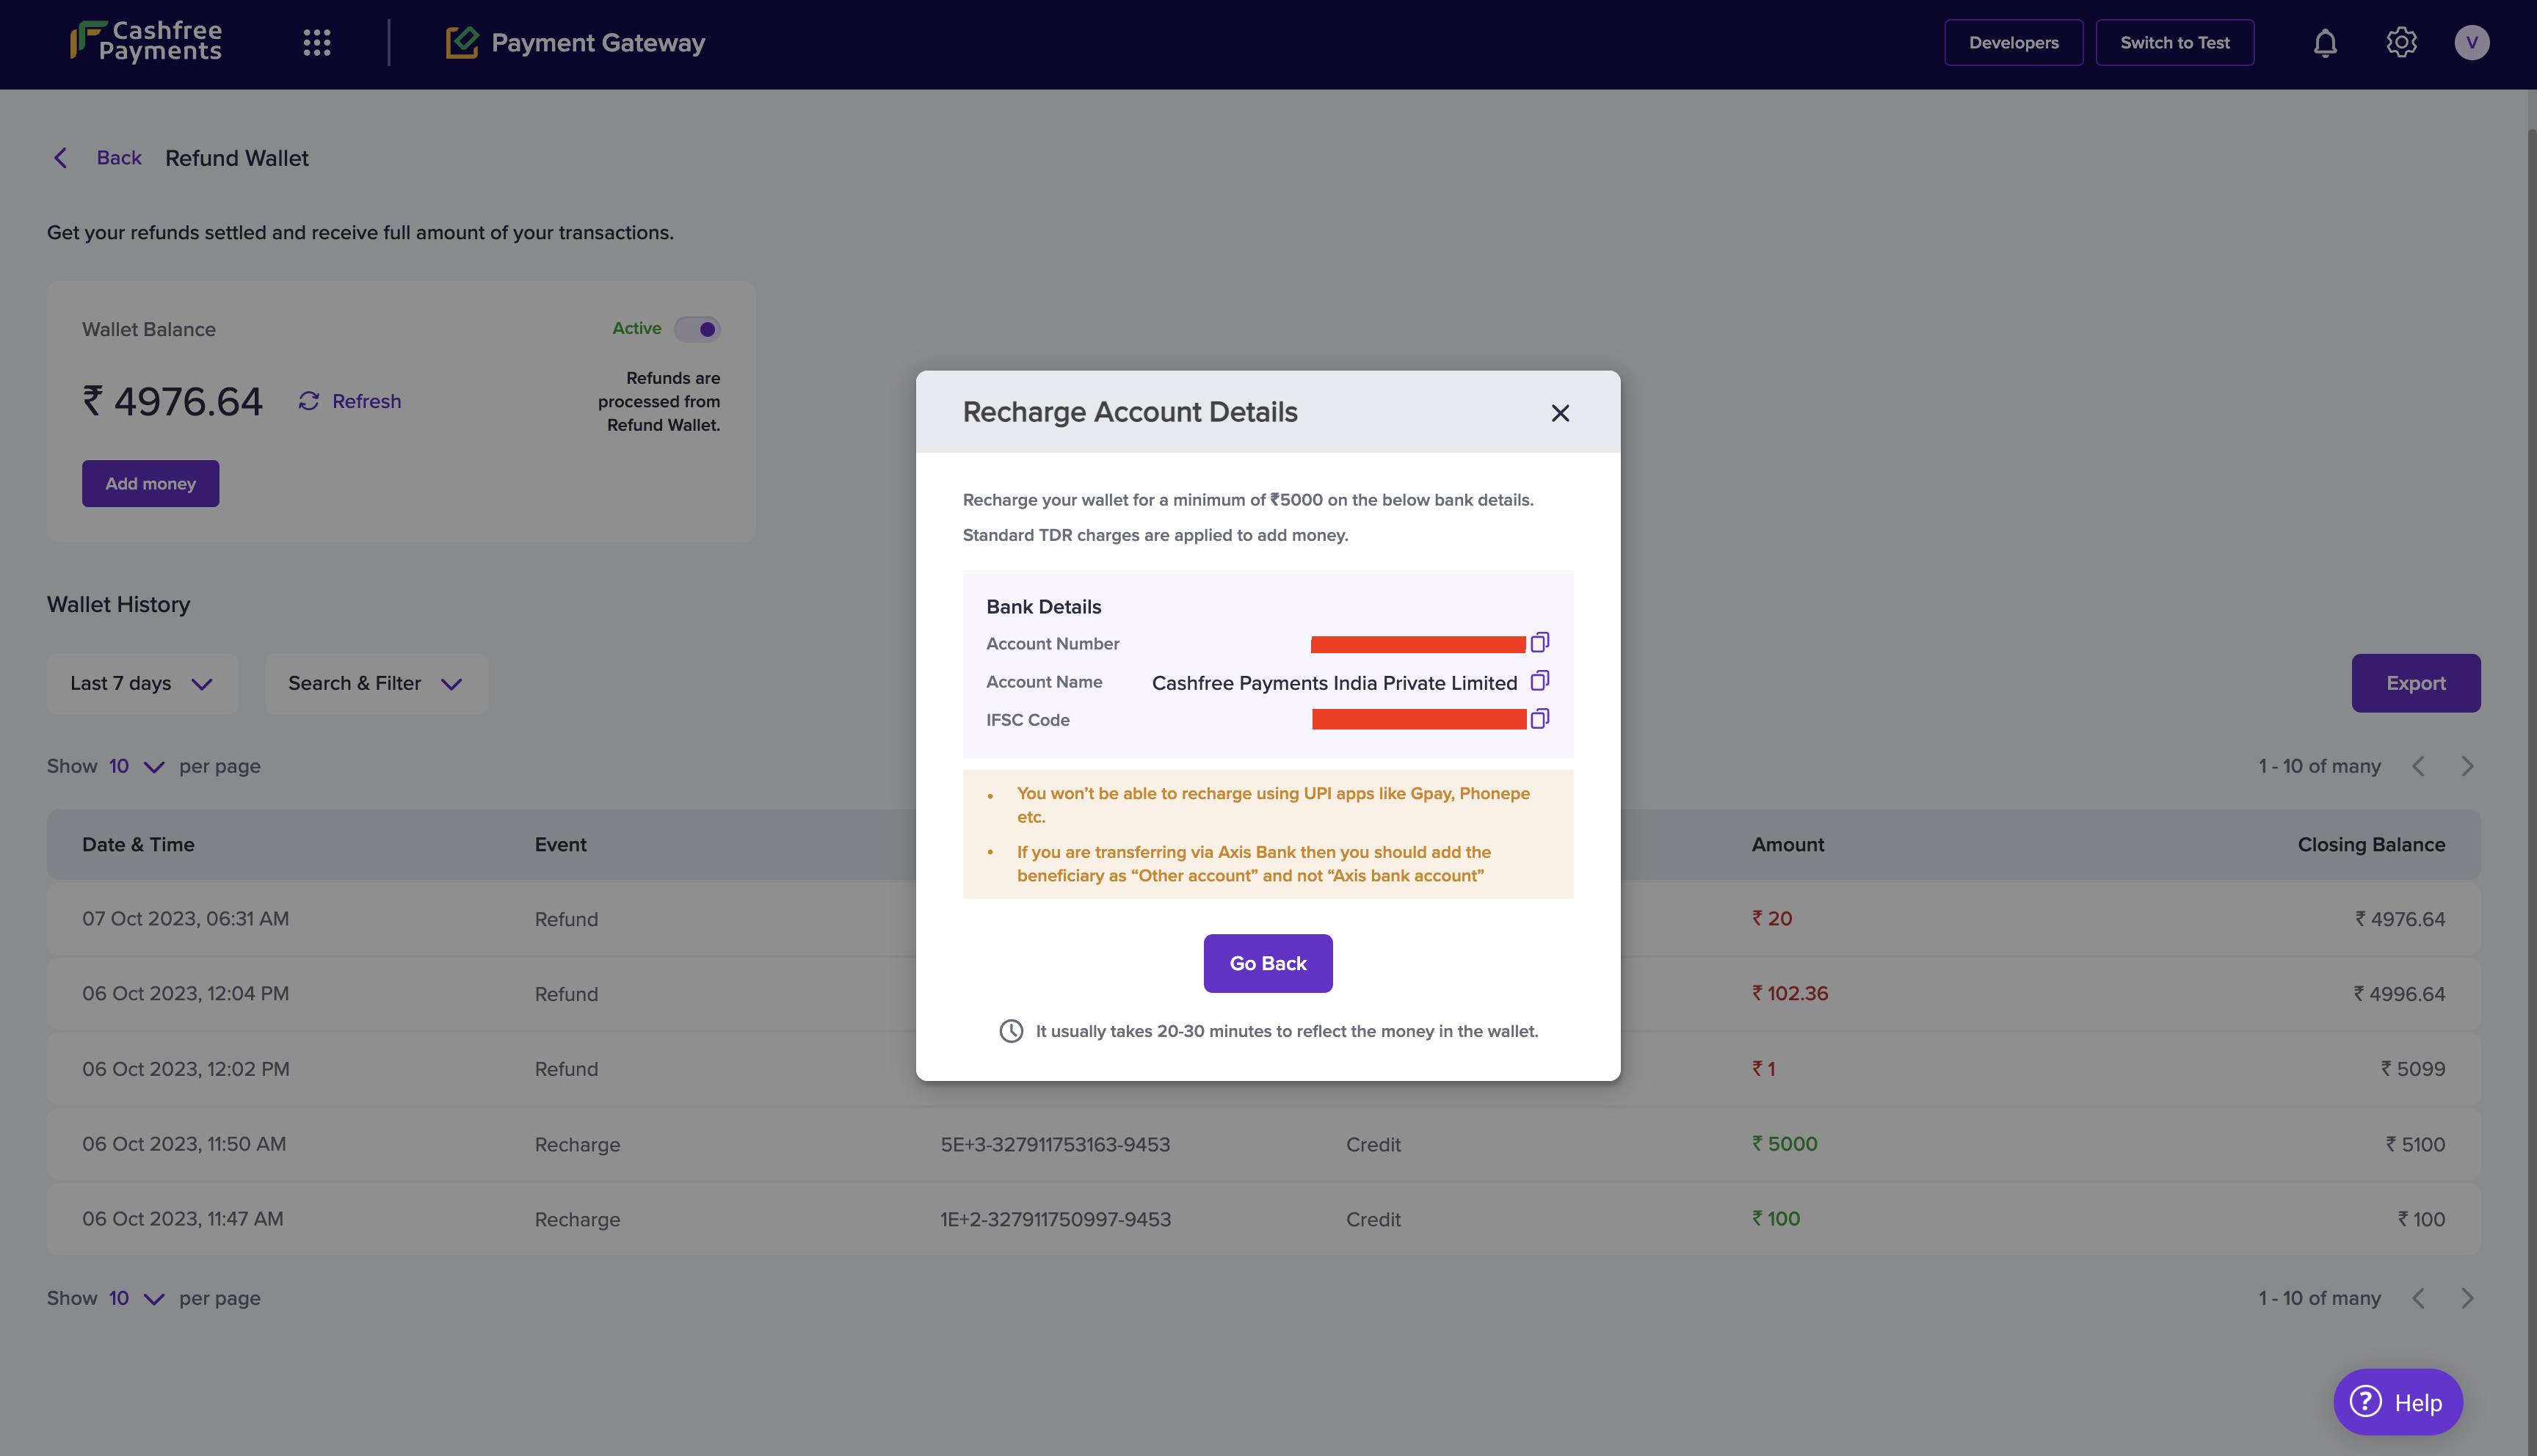Click the Refresh balance icon
The image size is (2537, 1456).
(x=309, y=401)
